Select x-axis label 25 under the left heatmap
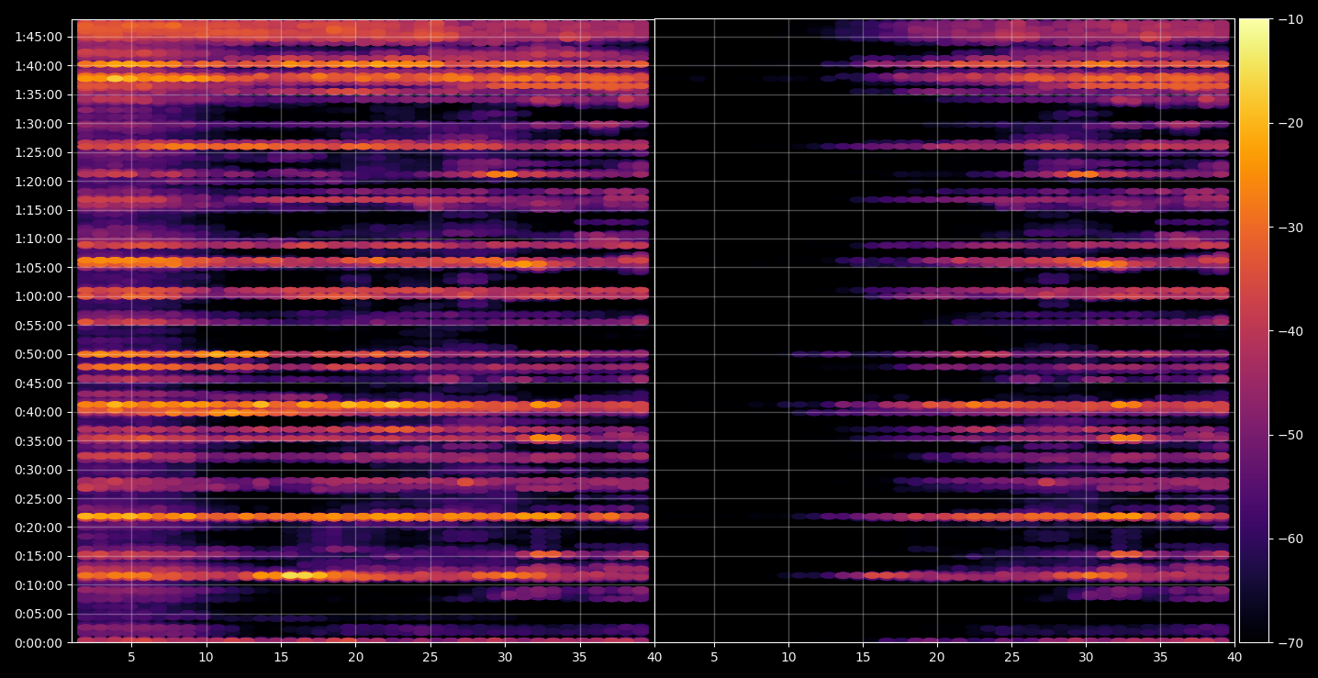The height and width of the screenshot is (678, 1318). pos(430,657)
